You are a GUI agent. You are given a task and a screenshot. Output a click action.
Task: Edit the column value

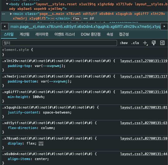coord(47,128)
